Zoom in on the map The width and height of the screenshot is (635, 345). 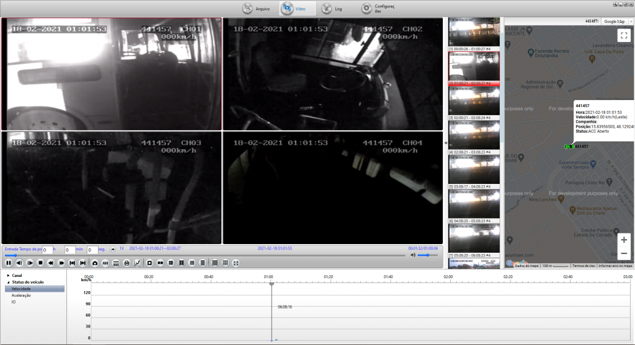coord(623,240)
